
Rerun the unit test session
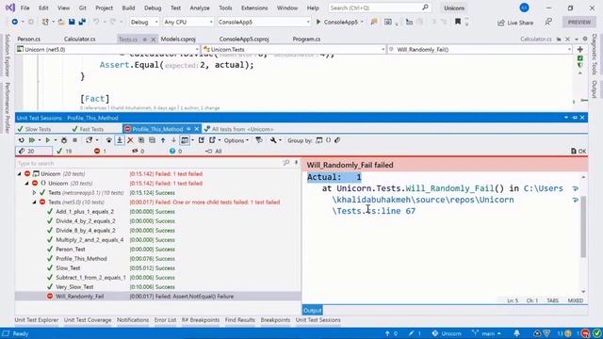(21, 140)
